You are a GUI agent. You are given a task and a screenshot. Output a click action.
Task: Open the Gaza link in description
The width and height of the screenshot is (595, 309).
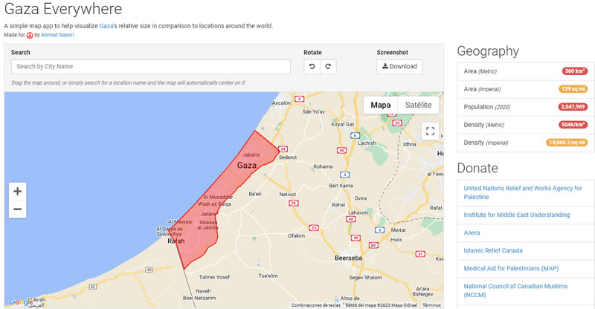coord(106,26)
